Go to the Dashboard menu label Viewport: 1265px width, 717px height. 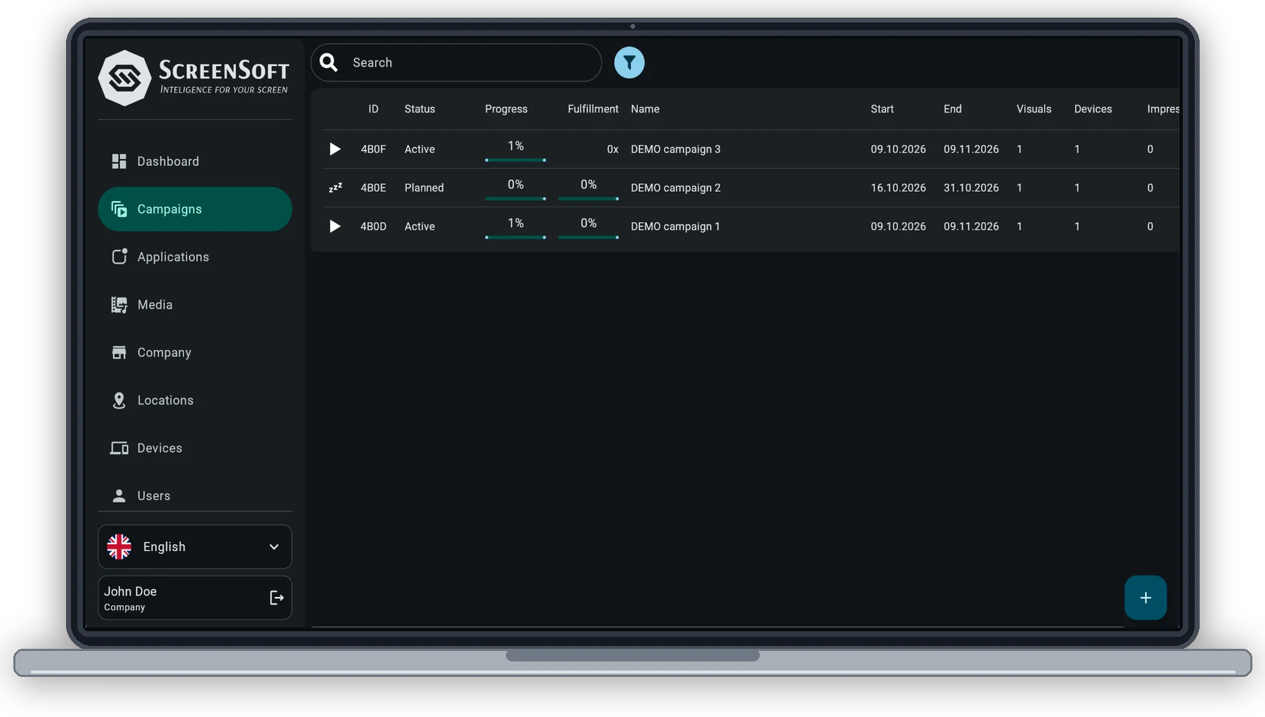coord(168,162)
